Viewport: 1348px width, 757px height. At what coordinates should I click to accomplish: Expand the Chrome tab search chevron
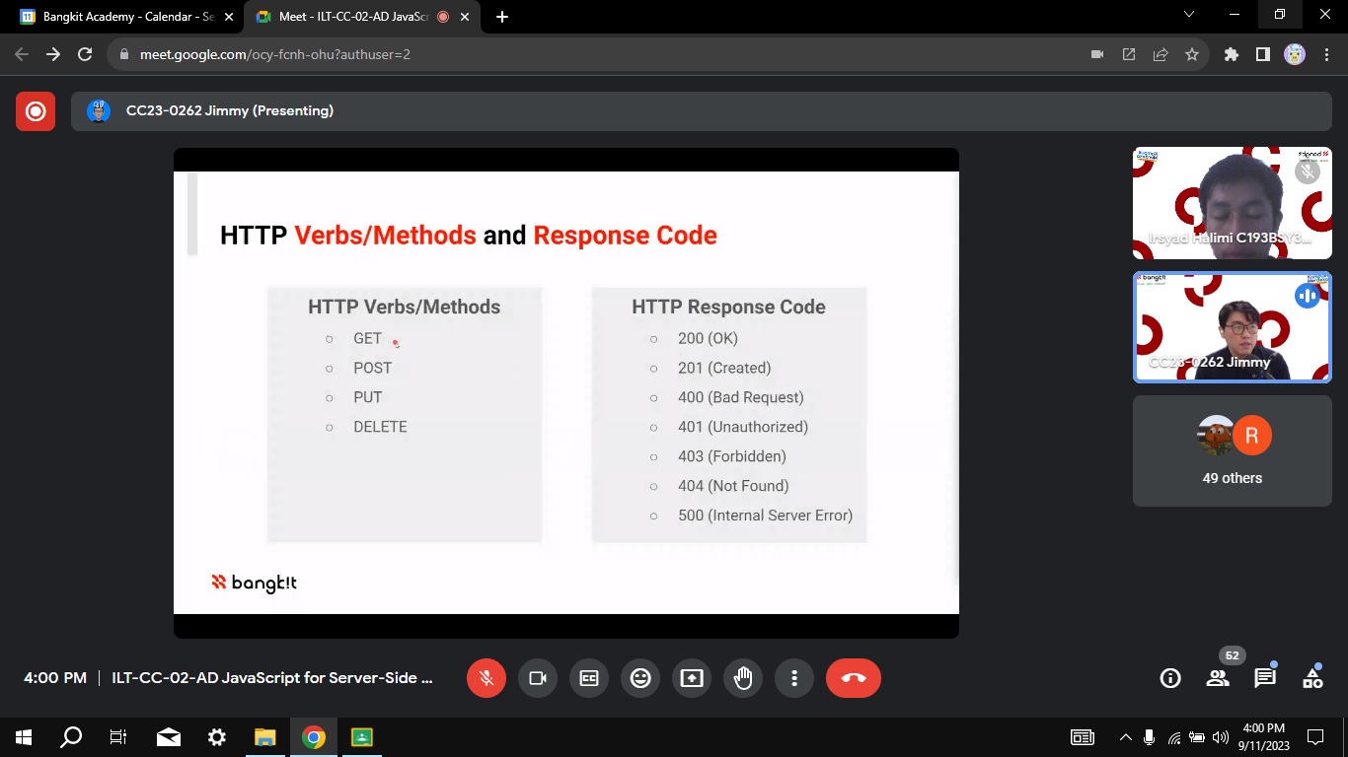(x=1189, y=15)
